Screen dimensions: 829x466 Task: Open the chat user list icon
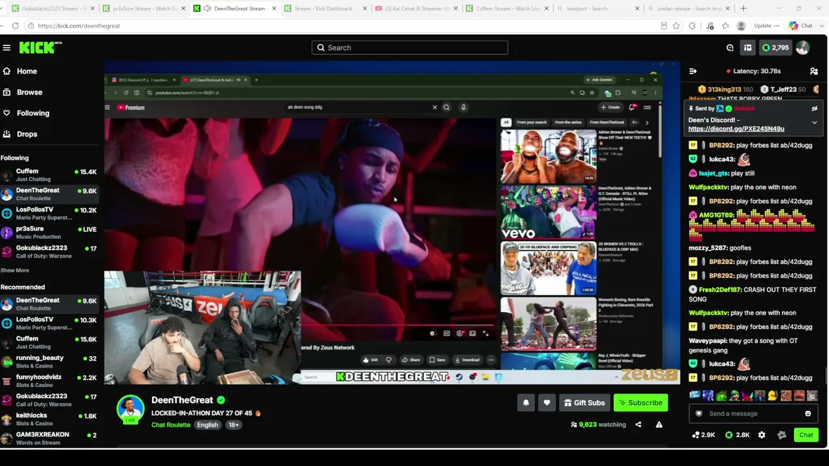click(x=814, y=71)
